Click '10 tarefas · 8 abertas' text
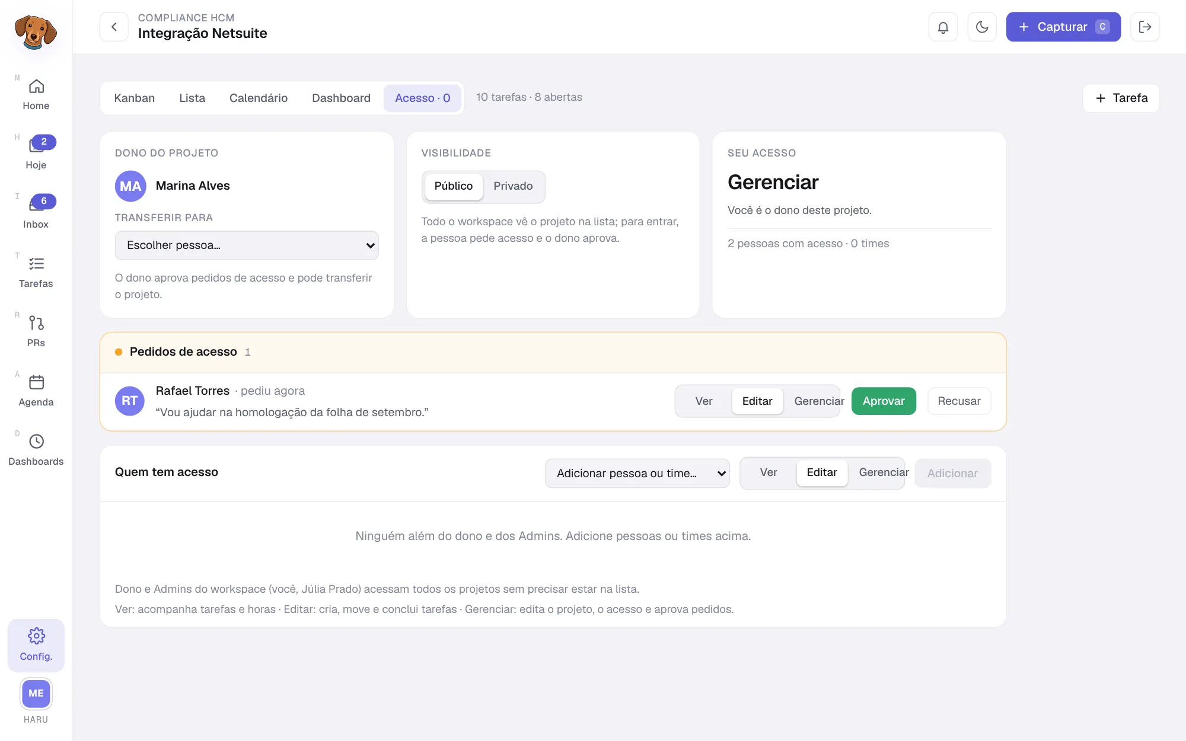This screenshot has height=741, width=1186. [x=529, y=97]
